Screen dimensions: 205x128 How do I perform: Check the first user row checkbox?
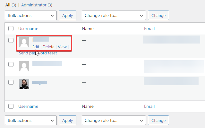point(11,40)
